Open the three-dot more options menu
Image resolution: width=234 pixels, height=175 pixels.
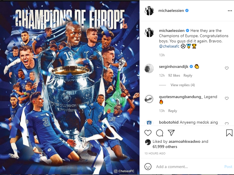click(230, 11)
